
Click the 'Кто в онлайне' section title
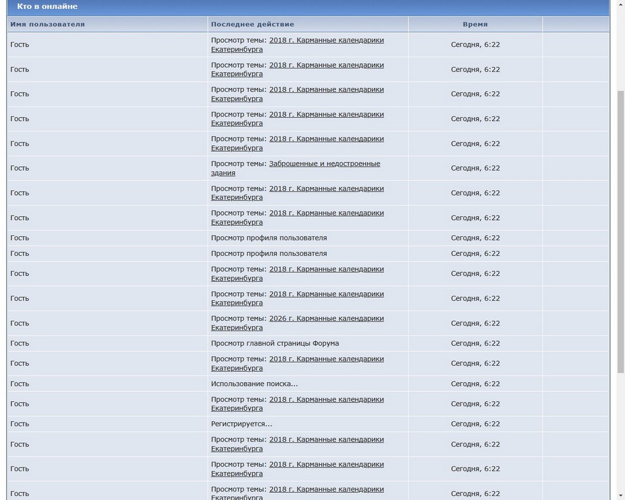pos(47,7)
